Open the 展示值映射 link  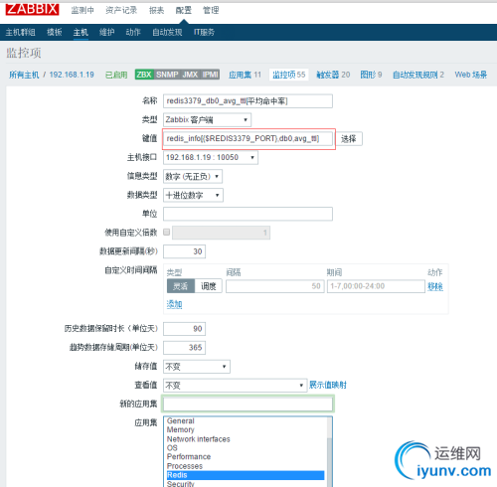pos(328,385)
